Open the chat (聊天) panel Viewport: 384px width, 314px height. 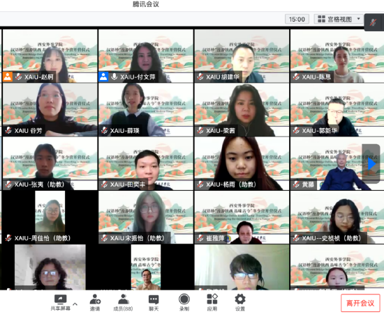point(154,303)
